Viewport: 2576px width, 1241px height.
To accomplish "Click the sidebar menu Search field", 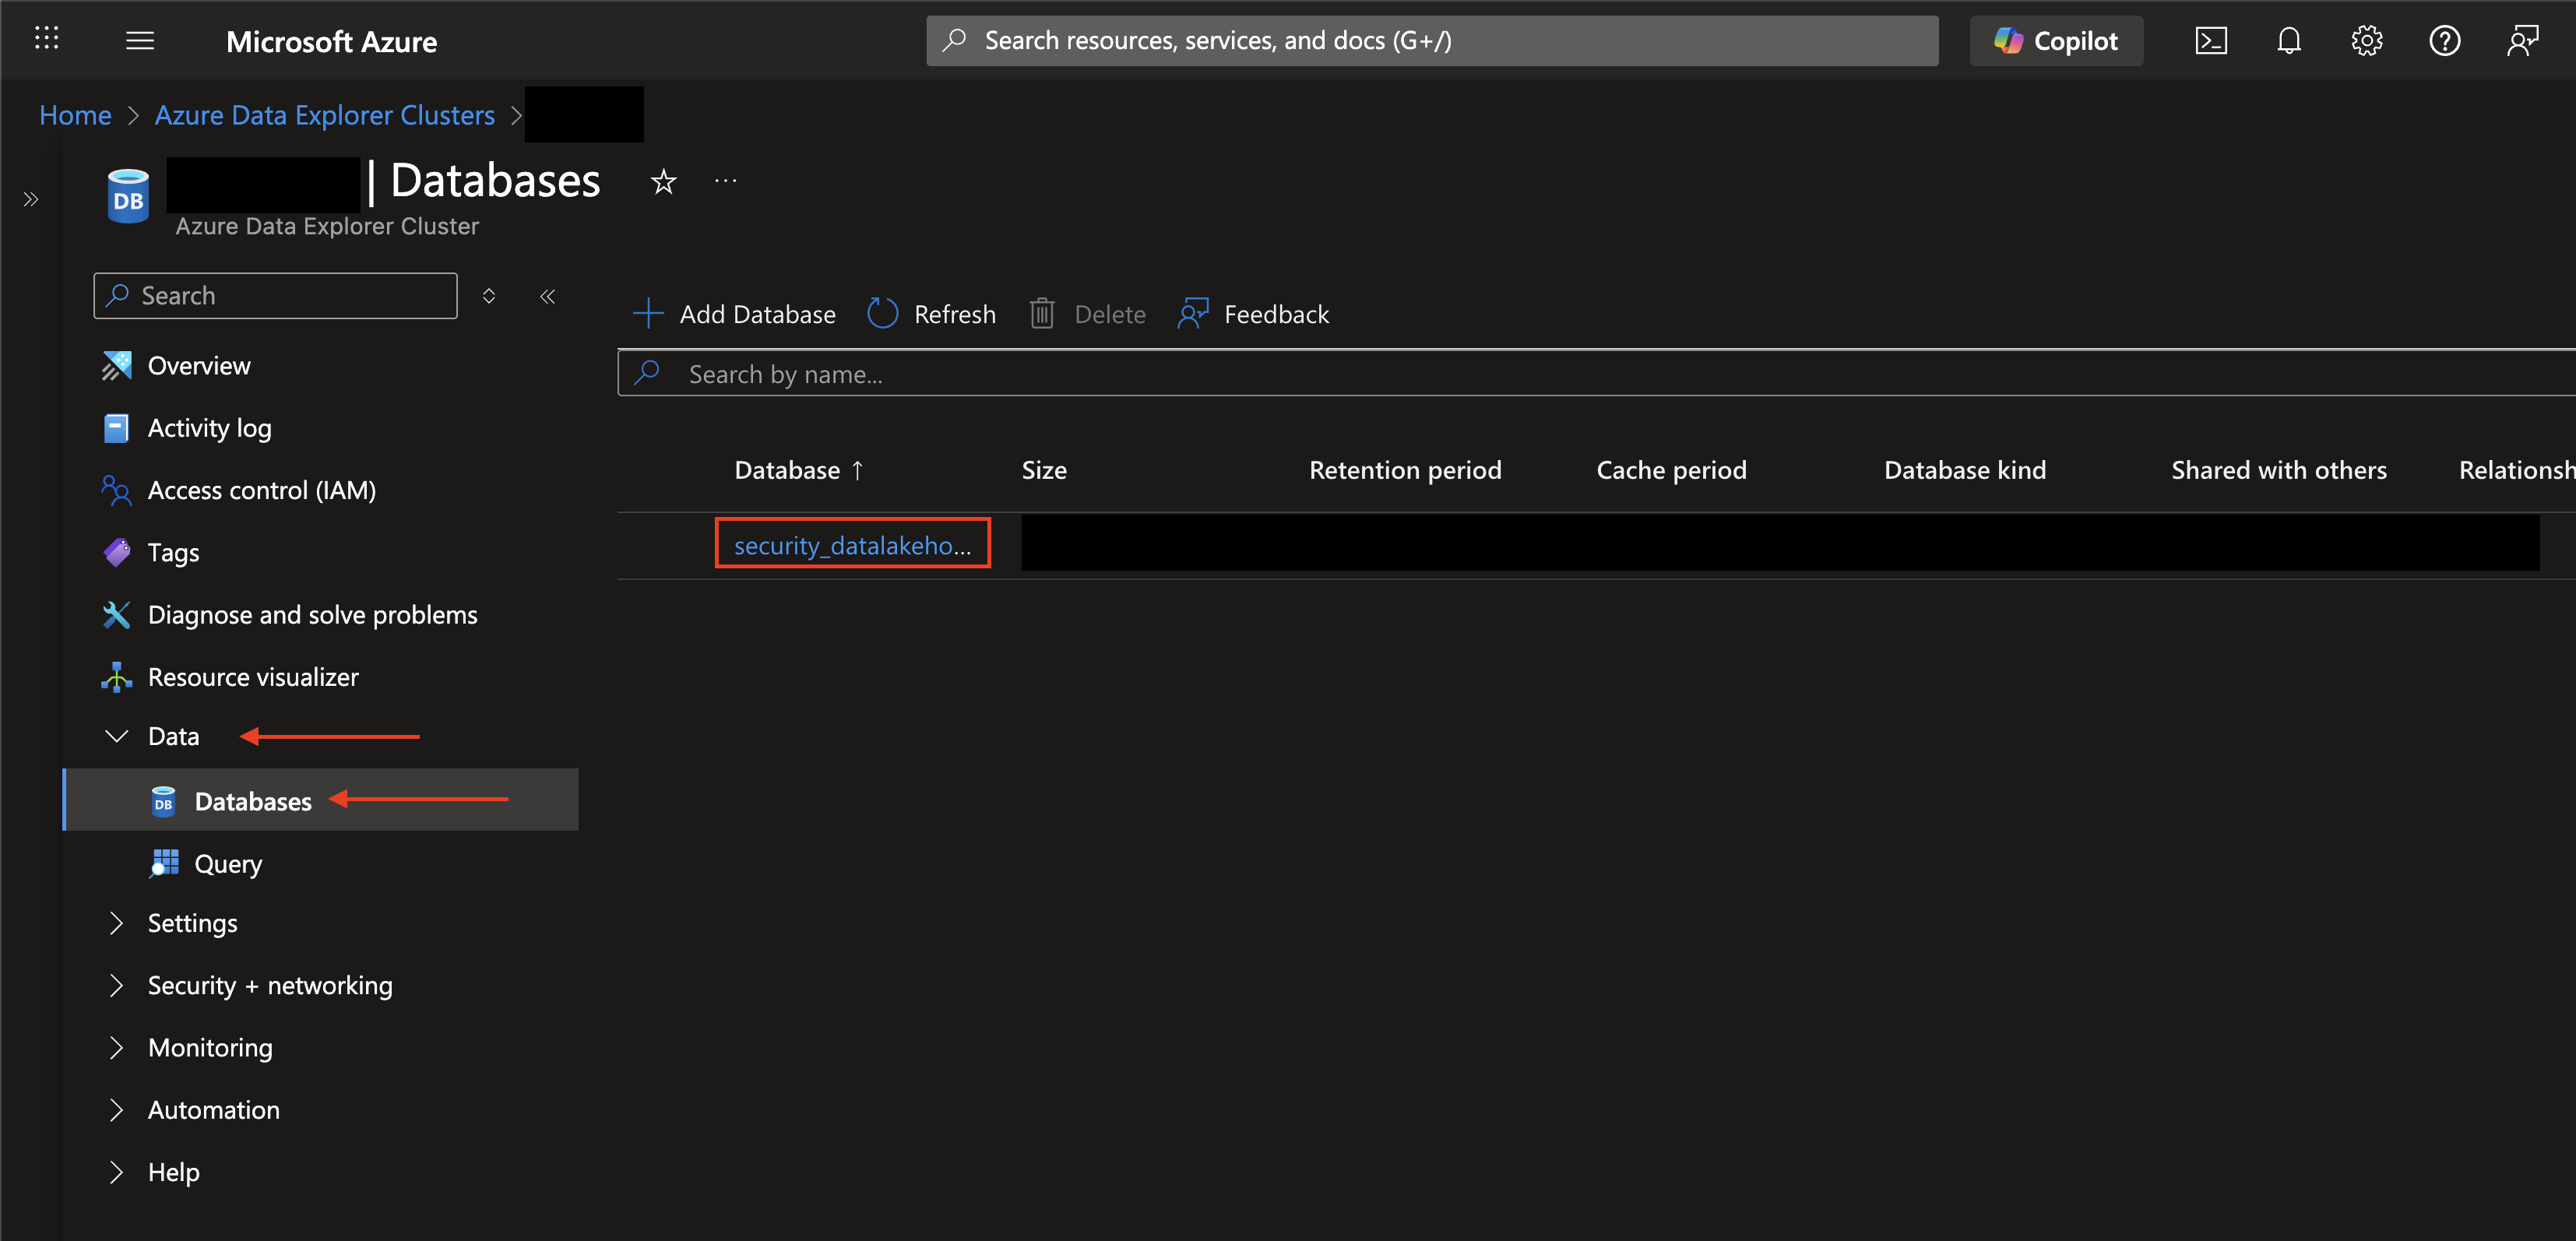I will click(275, 295).
